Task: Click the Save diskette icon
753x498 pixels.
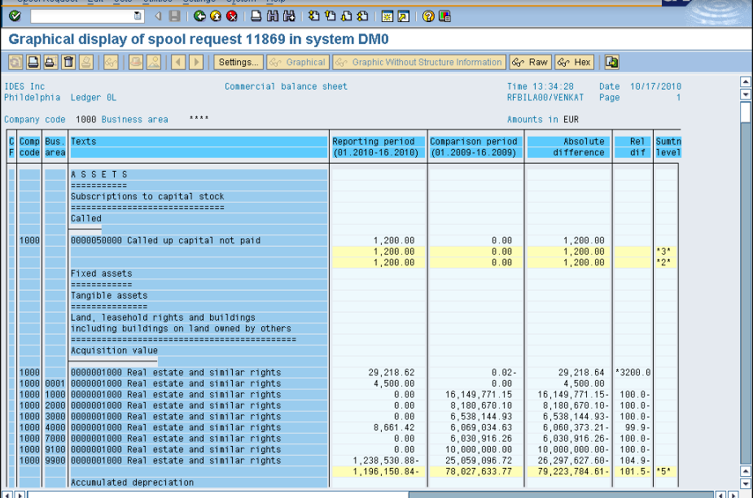Action: click(x=175, y=16)
